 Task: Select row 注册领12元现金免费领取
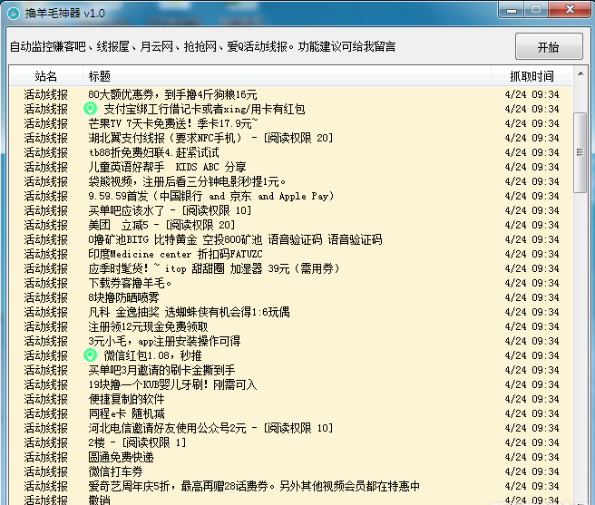point(290,326)
